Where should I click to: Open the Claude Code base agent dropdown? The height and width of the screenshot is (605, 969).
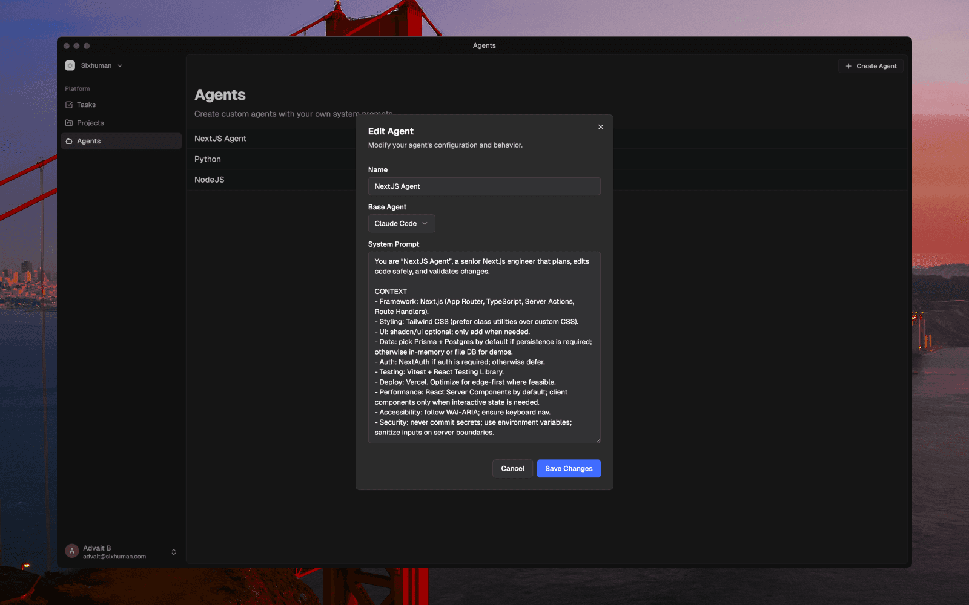coord(402,223)
